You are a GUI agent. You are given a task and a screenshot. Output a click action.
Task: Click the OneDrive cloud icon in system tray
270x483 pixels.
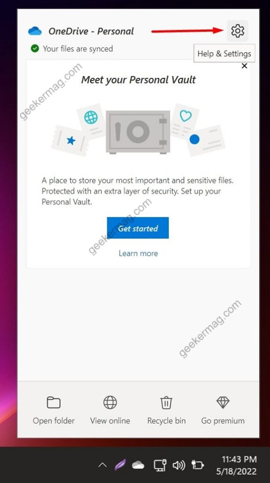point(138,465)
